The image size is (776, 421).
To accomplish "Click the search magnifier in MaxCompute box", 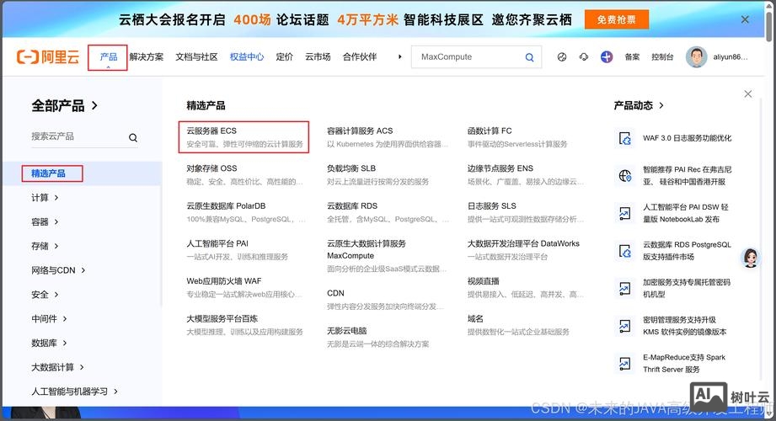I will (529, 57).
